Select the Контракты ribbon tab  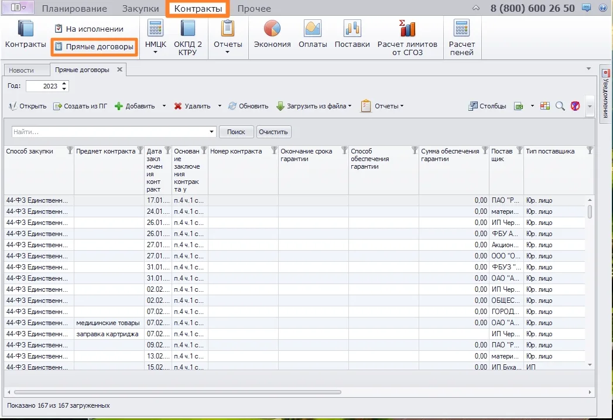(x=198, y=9)
